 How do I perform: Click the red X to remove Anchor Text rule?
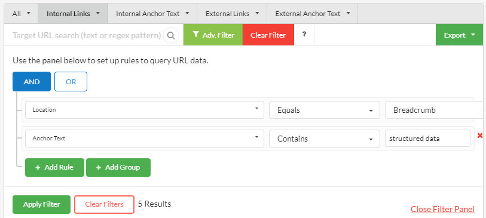click(480, 136)
